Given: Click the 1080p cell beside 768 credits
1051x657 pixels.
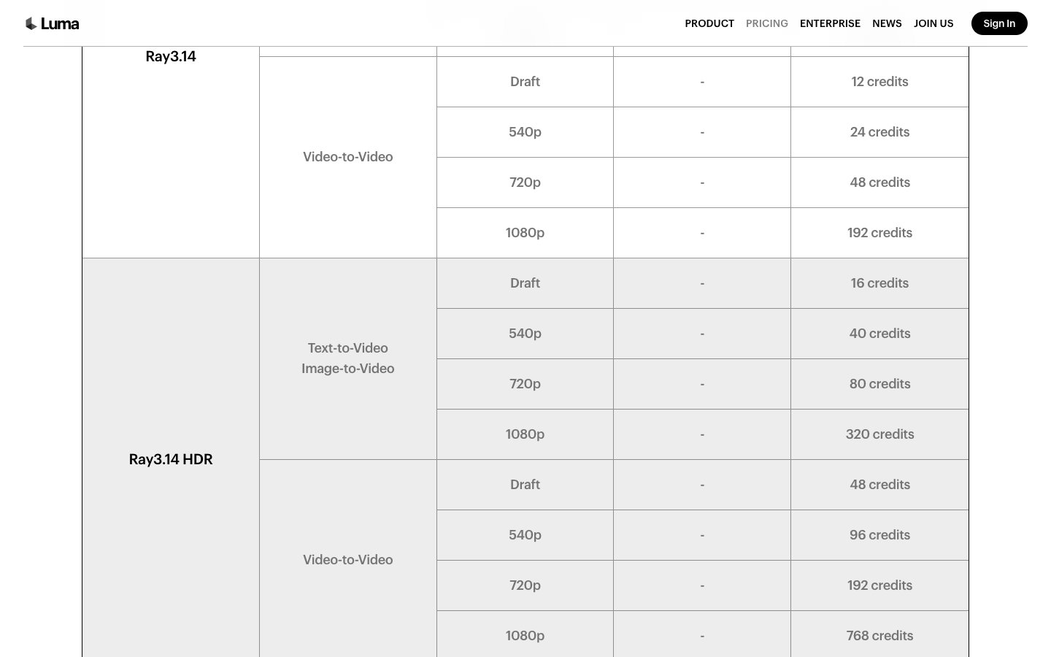Looking at the screenshot, I should pos(525,636).
